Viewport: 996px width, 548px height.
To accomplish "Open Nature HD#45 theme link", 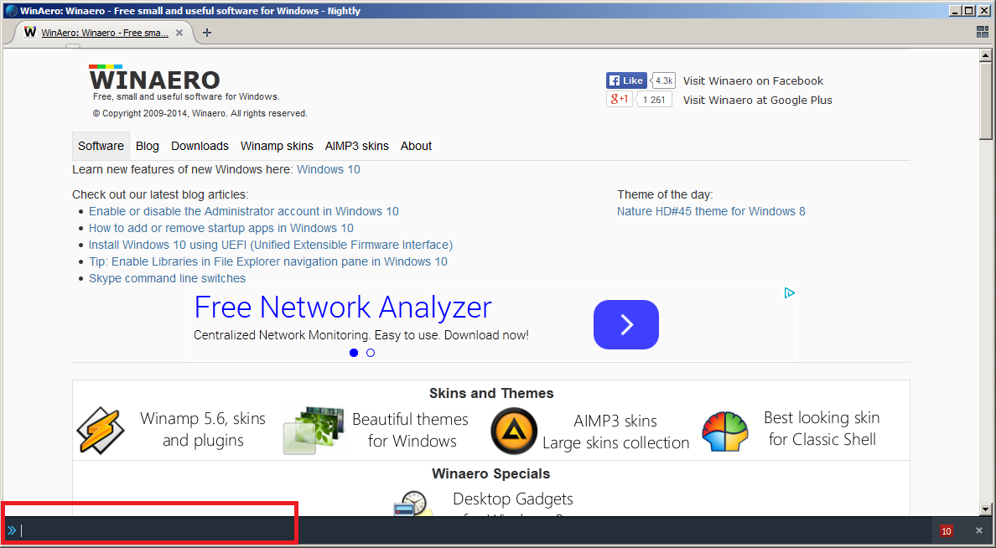I will (711, 211).
